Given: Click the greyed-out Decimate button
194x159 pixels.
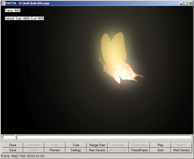Looking at the screenshot, I should tap(118, 145).
